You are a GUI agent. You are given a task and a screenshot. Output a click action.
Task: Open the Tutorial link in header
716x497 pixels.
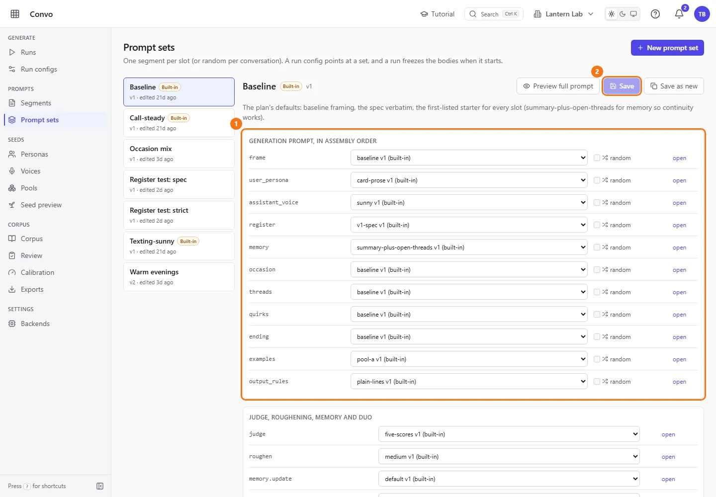pos(438,14)
